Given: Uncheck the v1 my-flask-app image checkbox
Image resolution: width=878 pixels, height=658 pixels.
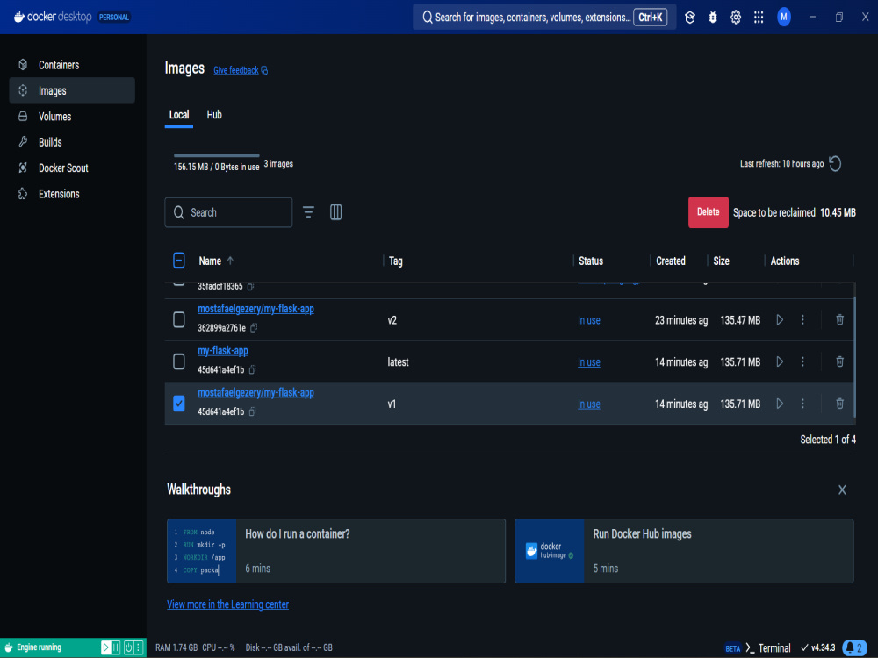Looking at the screenshot, I should pos(178,404).
